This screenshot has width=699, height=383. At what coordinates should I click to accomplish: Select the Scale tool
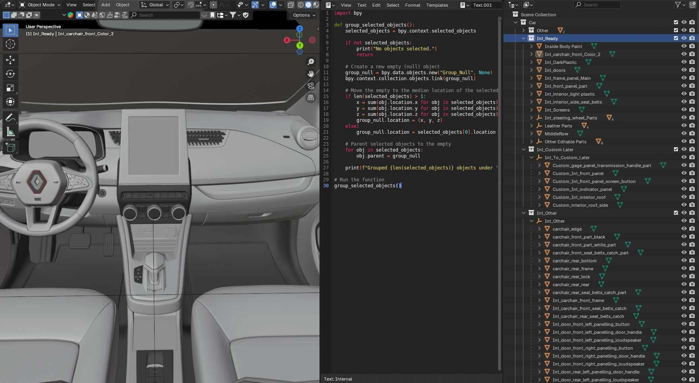coord(10,88)
